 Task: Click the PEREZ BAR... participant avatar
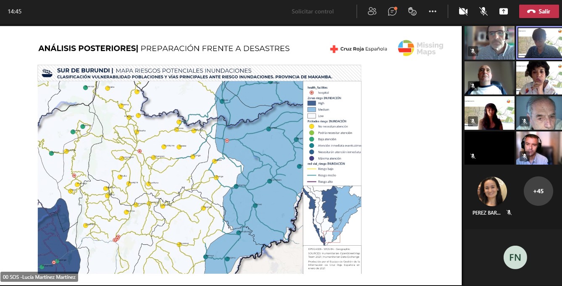point(492,191)
